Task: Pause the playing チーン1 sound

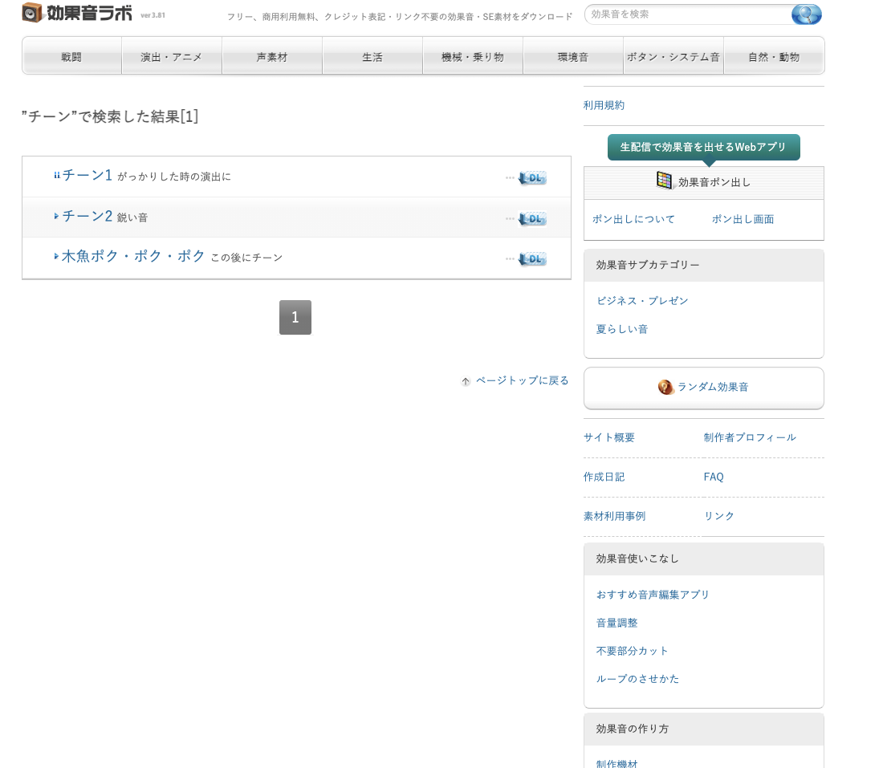Action: point(56,175)
